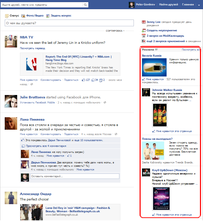Open Johnnie Walker Russia logo icon
Viewport: 203px width, 221px height.
pos(146,92)
